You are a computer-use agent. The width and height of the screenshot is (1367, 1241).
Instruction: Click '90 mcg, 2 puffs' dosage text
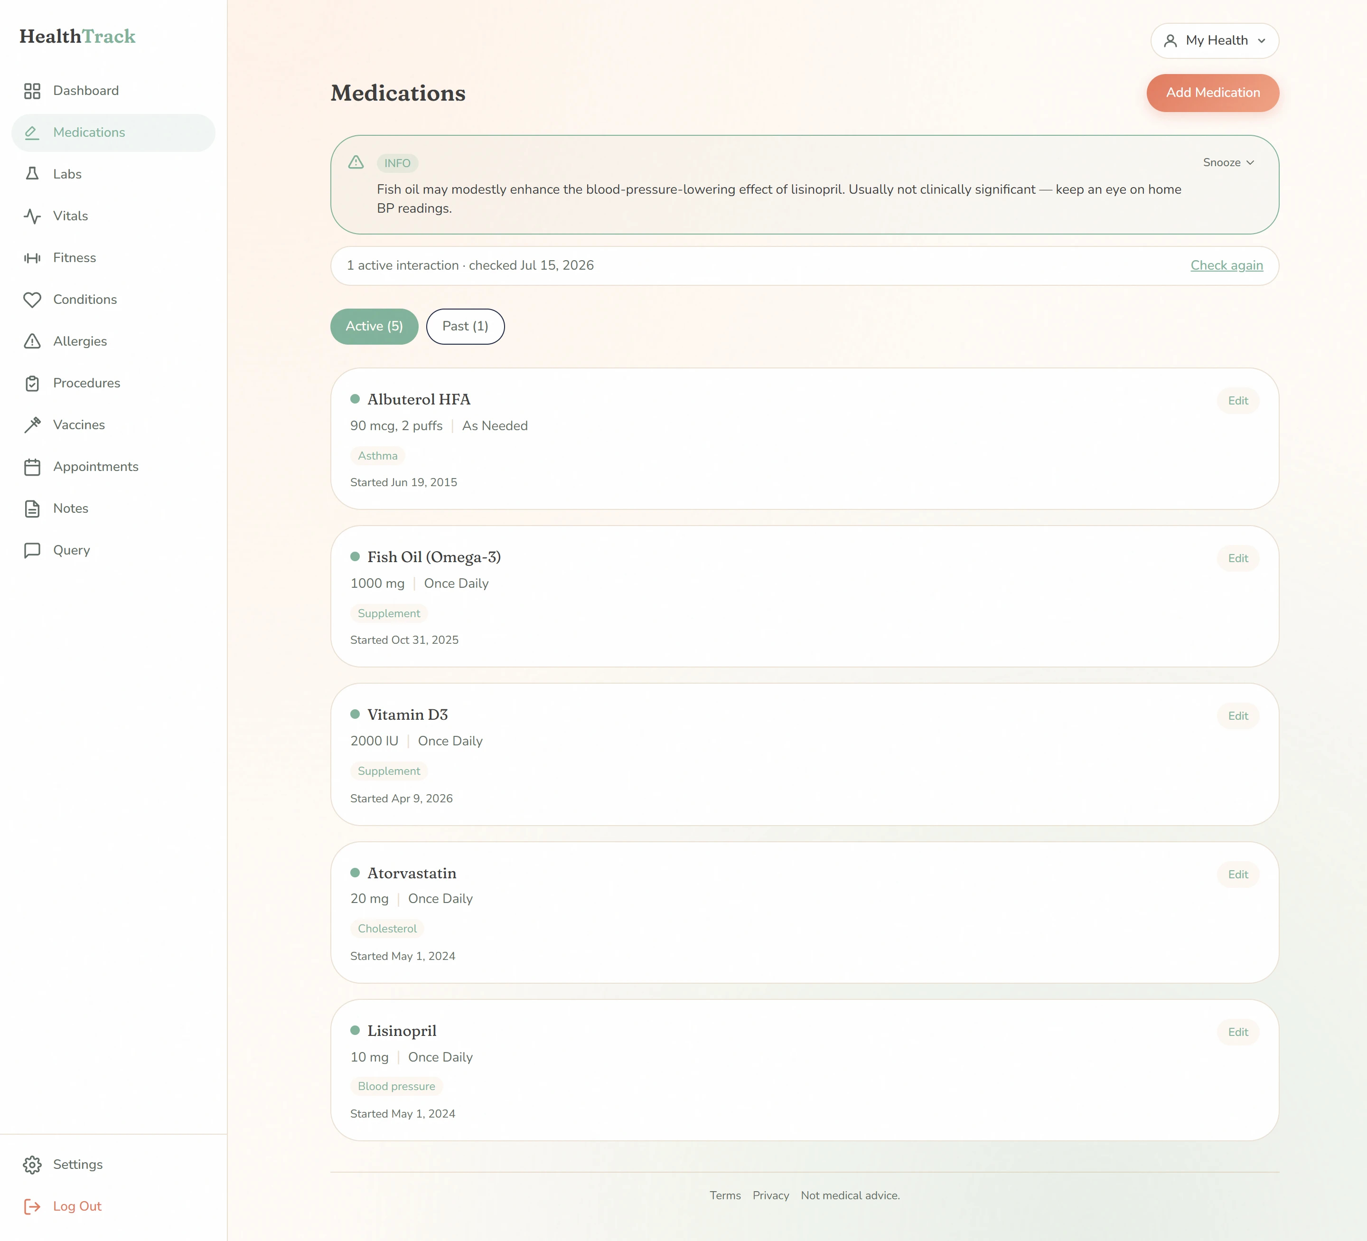396,426
